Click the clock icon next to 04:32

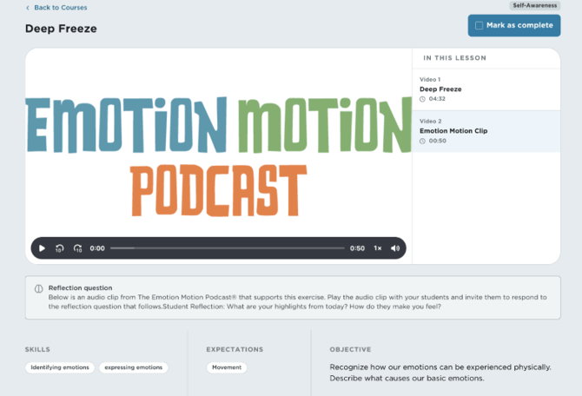pyautogui.click(x=422, y=99)
